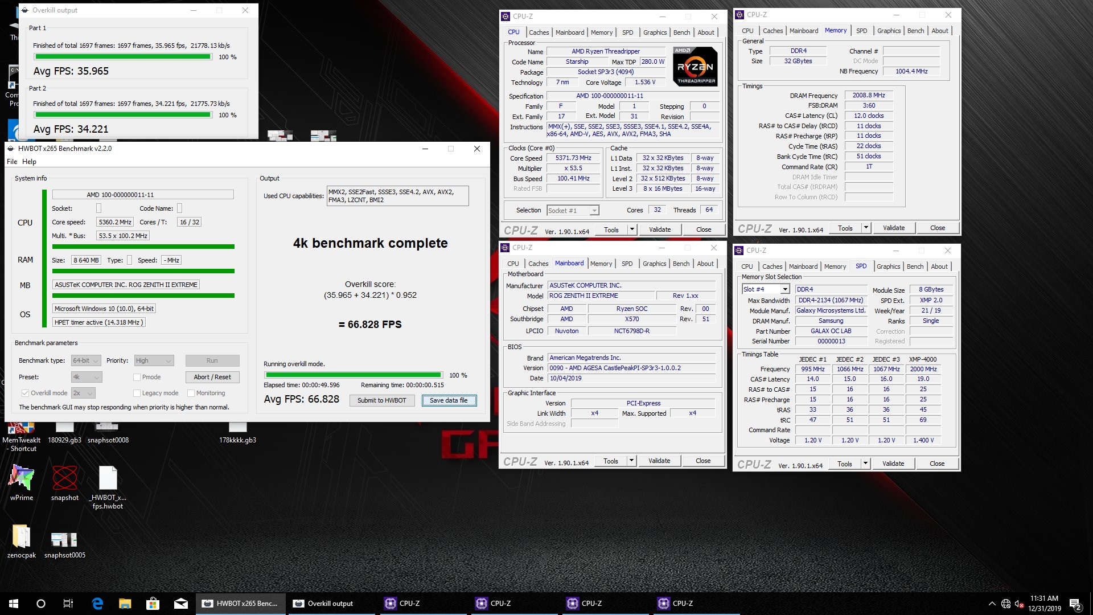Switch to Bench tab in Memory CPU-Z window
Image resolution: width=1093 pixels, height=615 pixels.
pos(915,31)
